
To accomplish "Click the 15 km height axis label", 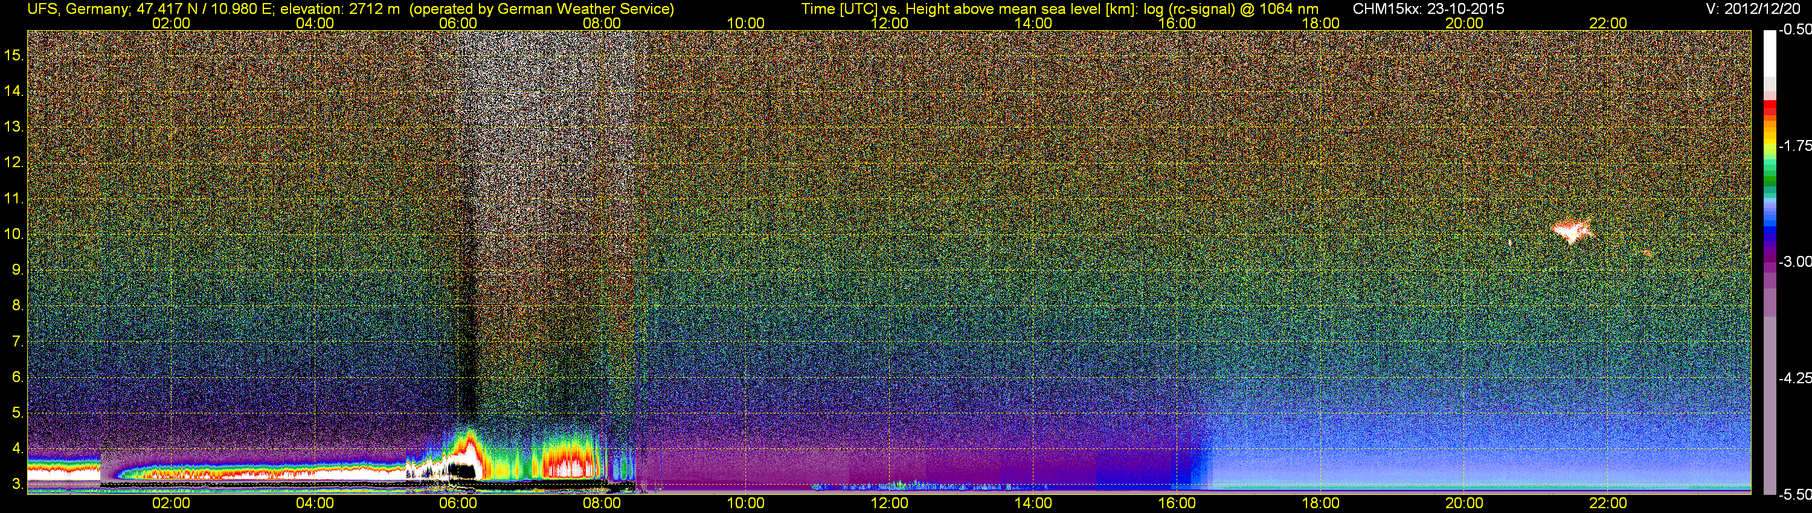I will point(13,55).
